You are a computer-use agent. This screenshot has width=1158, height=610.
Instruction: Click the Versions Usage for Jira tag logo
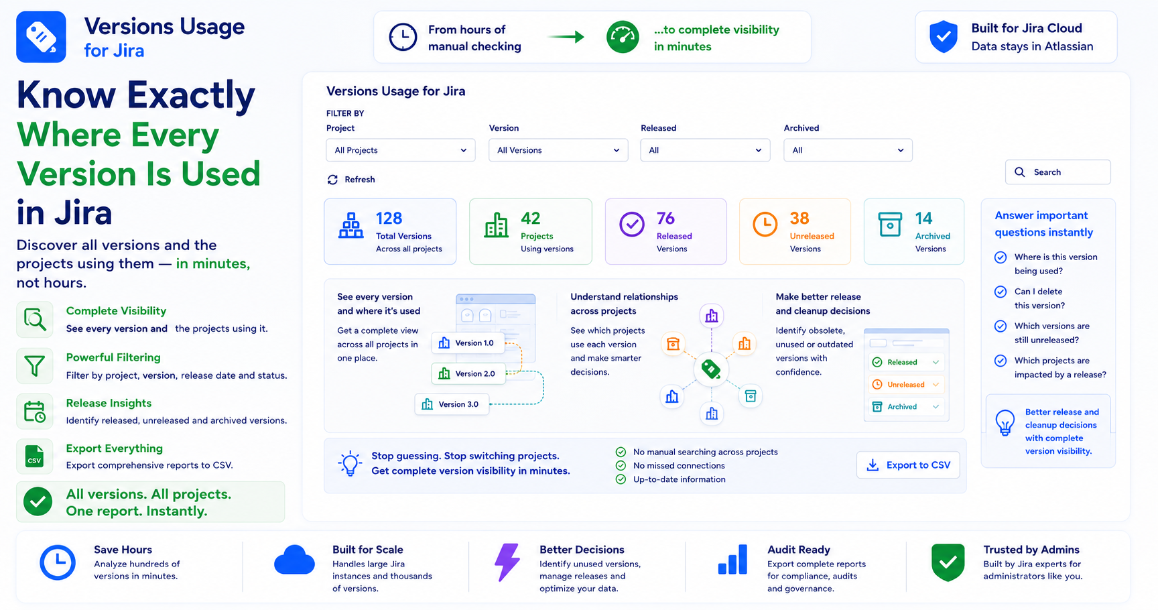click(41, 37)
